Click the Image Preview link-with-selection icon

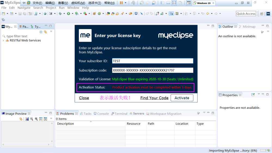pos(21,119)
